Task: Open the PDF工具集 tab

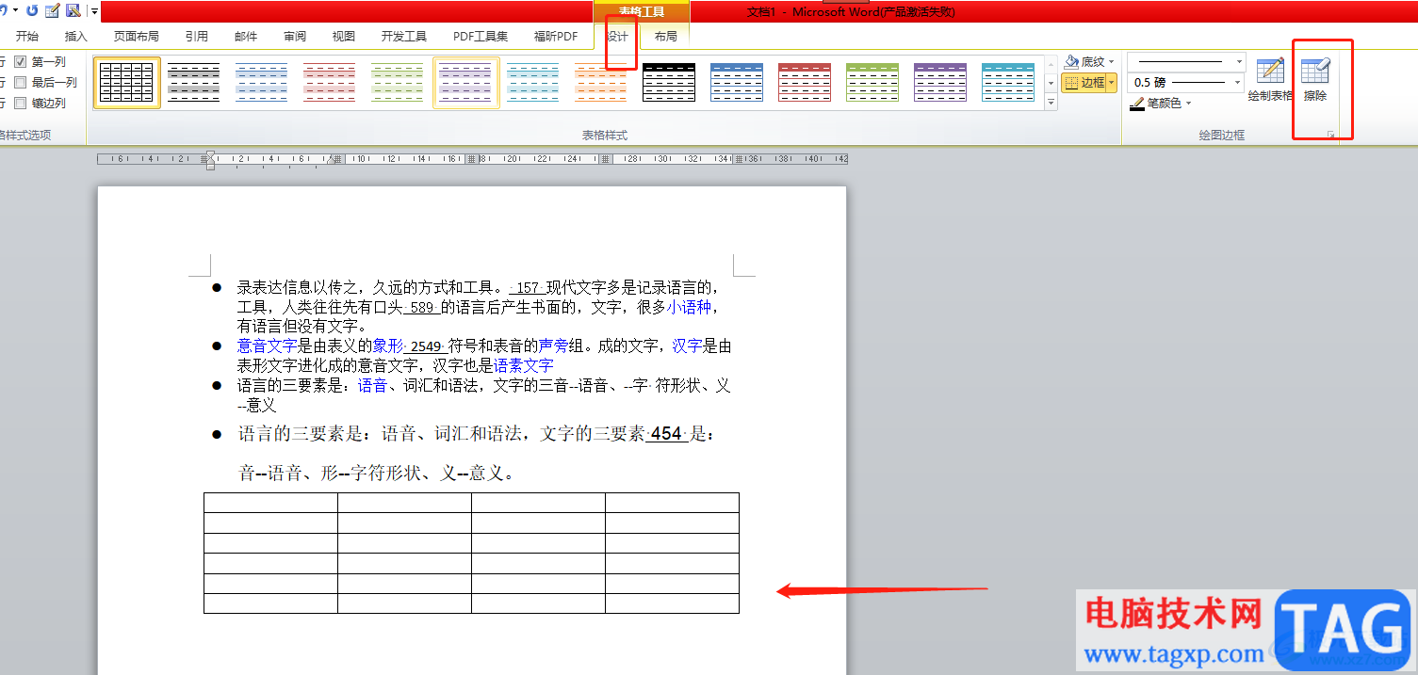Action: [x=481, y=37]
